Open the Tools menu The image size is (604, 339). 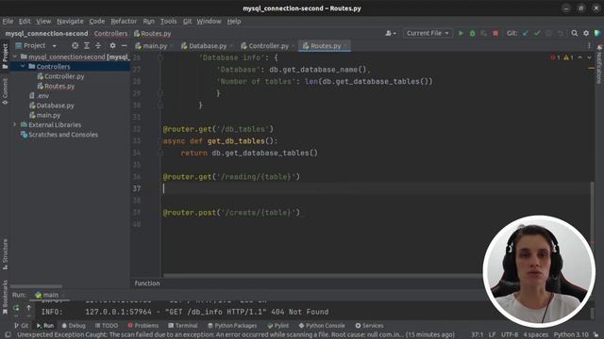(x=168, y=21)
